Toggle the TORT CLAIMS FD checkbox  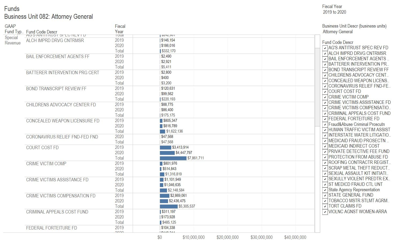325,206
